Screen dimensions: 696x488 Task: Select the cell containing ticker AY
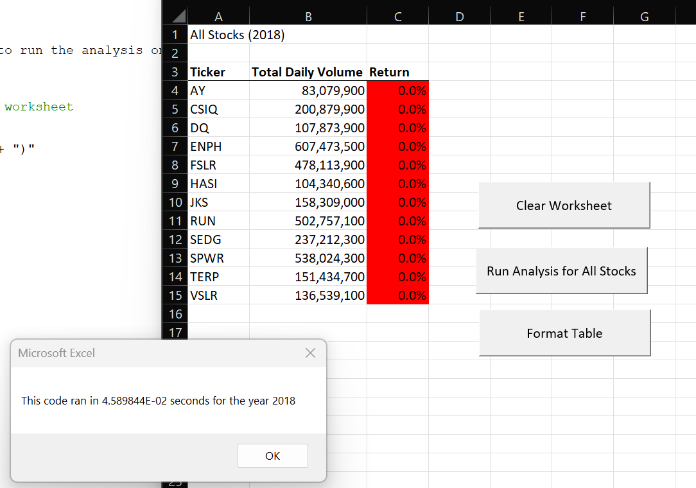[x=218, y=91]
